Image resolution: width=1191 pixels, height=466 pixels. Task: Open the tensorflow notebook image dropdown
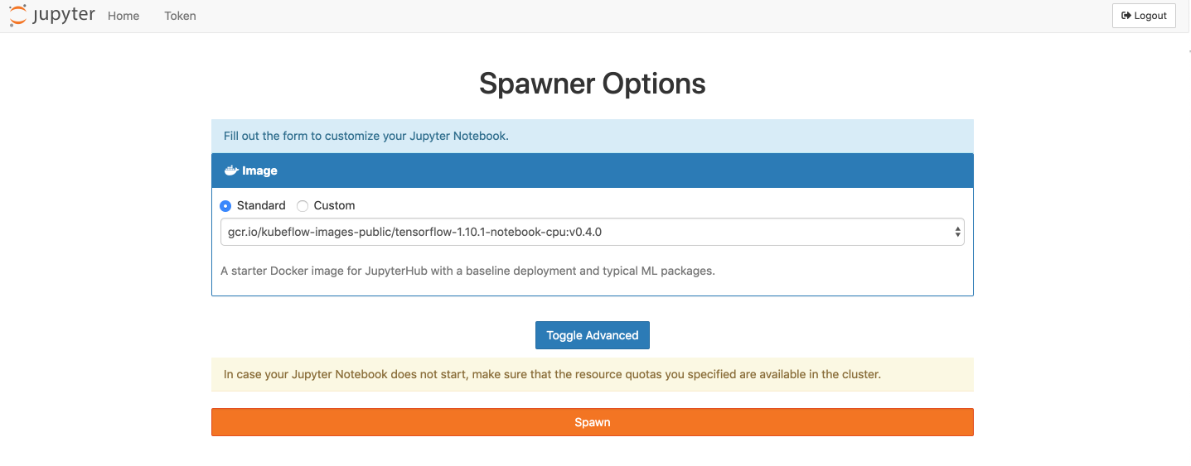(593, 232)
